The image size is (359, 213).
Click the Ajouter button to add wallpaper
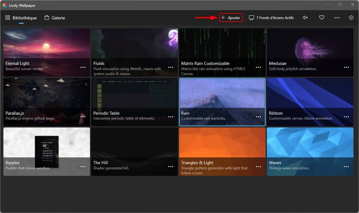point(231,18)
